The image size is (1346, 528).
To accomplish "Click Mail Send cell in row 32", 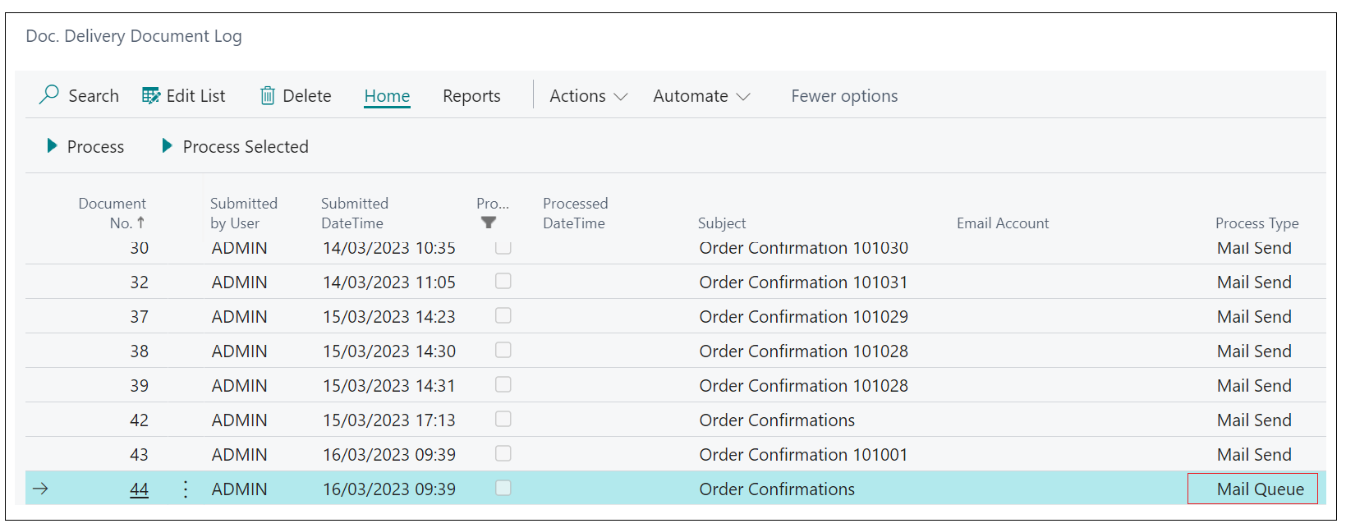I will click(x=1254, y=282).
